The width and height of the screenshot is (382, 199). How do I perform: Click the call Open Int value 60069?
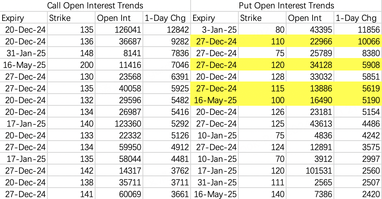(119, 194)
